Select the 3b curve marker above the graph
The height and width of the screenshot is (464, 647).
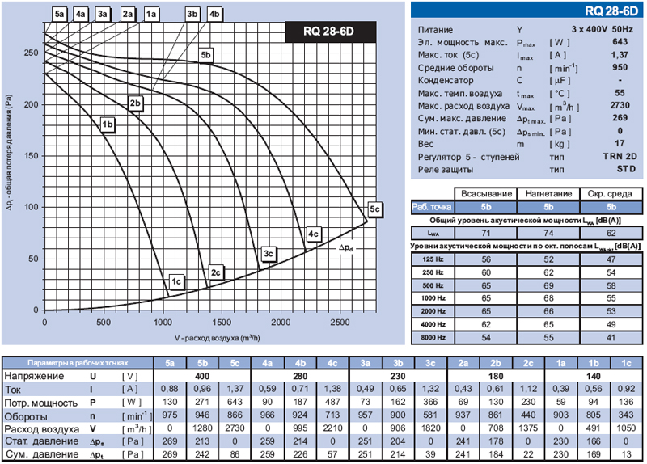[192, 14]
